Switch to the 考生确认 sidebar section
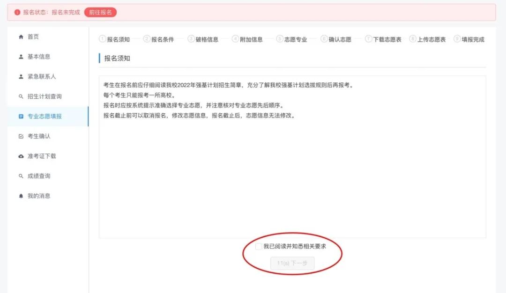506x293 pixels. point(35,136)
